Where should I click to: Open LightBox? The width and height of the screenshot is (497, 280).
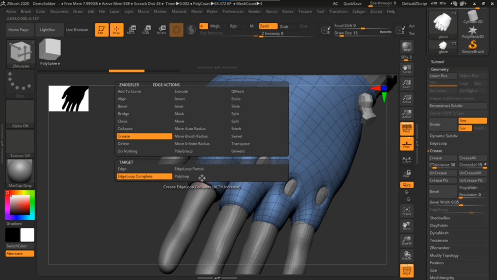coord(47,30)
